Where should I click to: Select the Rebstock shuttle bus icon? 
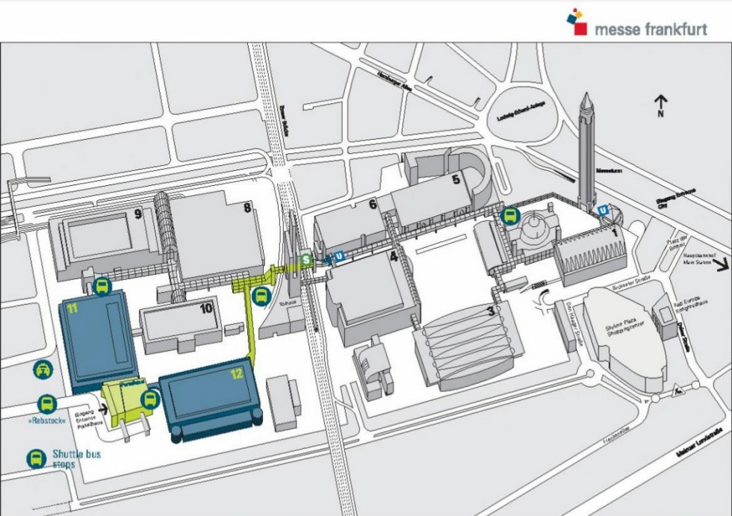pyautogui.click(x=46, y=405)
